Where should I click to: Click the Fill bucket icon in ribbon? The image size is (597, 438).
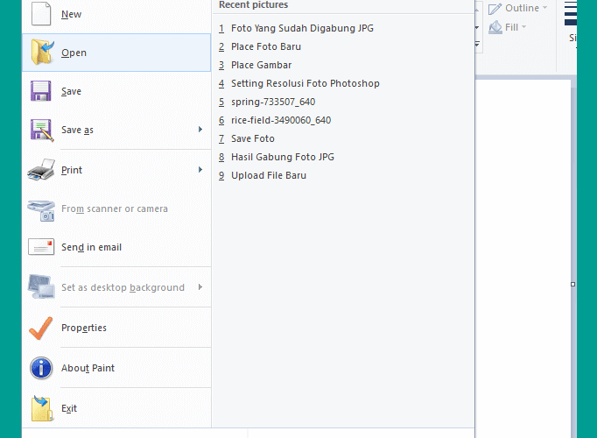[495, 27]
